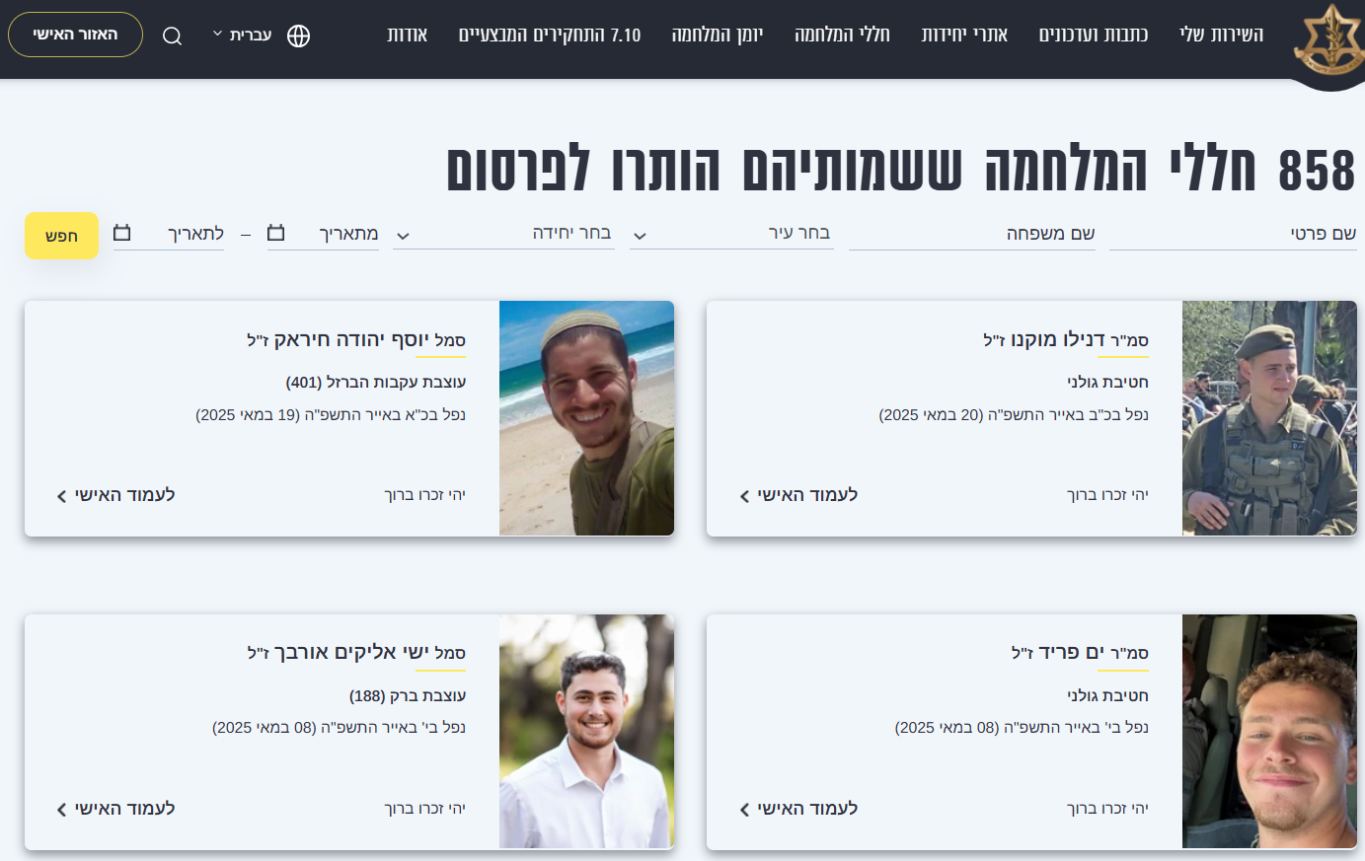Go to אודות in the navigation bar
Viewport: 1365px width, 861px height.
(408, 36)
